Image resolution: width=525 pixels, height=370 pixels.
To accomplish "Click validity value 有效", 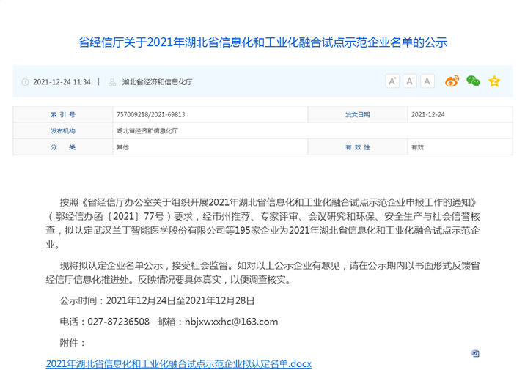I will tap(417, 147).
